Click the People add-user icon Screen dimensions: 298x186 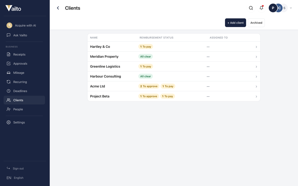(9, 109)
